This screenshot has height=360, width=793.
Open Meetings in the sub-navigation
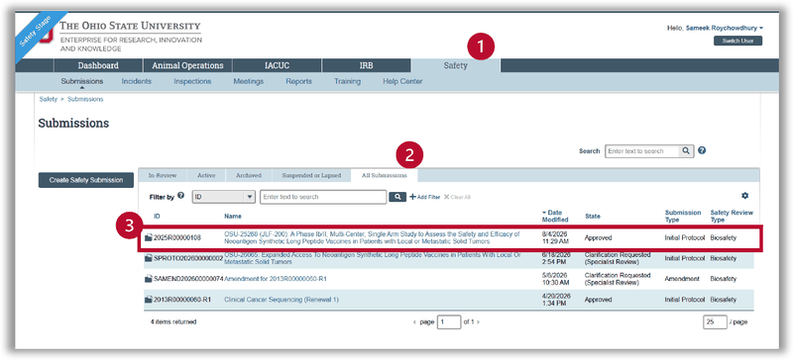249,81
